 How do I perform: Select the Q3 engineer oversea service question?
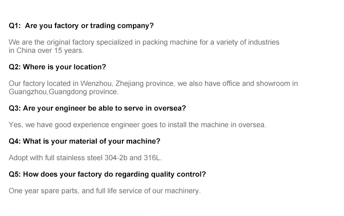pos(97,108)
